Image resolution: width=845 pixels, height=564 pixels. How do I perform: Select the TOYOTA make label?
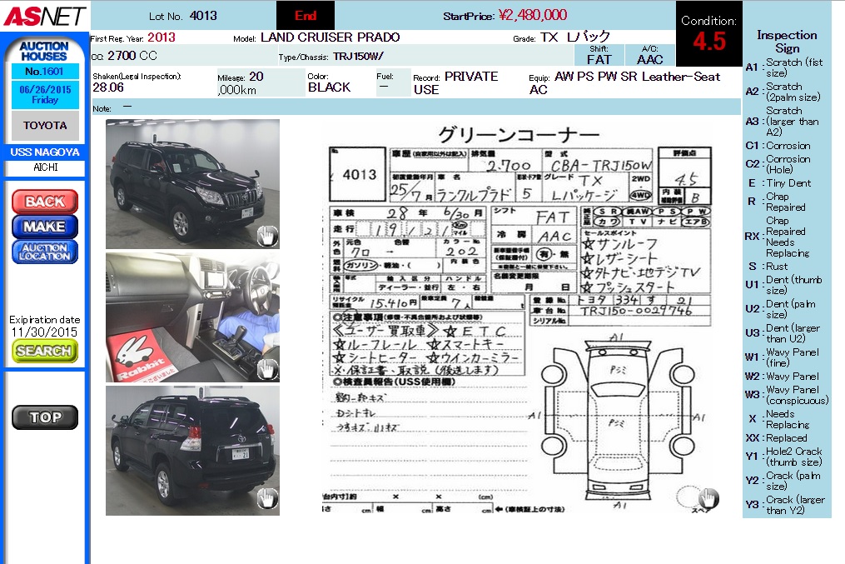(x=45, y=126)
